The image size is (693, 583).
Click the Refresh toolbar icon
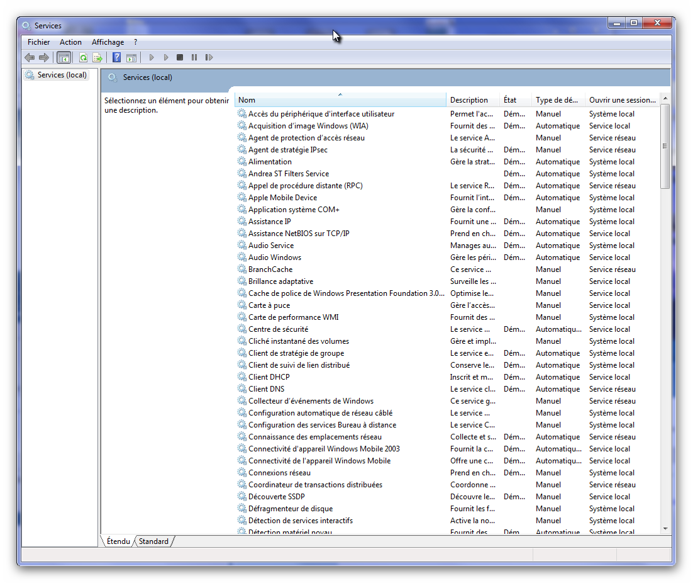click(83, 57)
